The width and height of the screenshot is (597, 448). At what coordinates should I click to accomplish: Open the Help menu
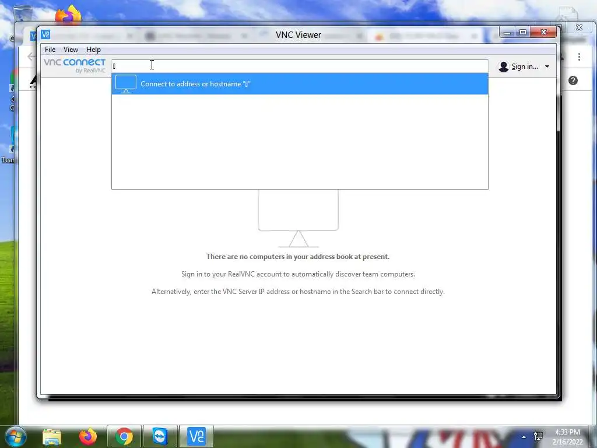[93, 50]
